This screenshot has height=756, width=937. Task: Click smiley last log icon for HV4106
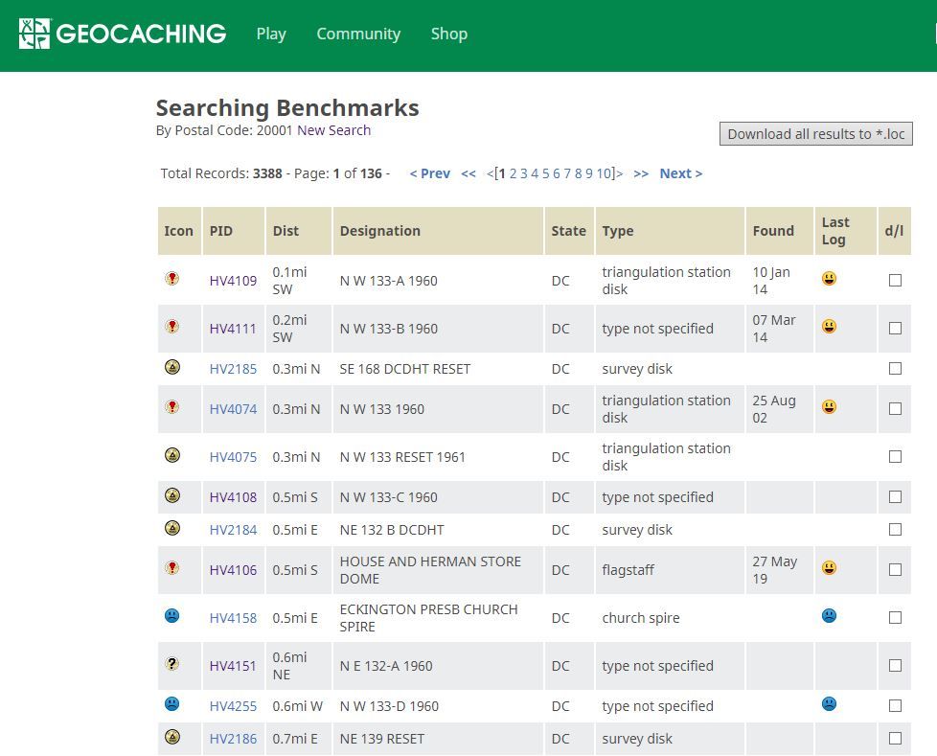point(829,568)
